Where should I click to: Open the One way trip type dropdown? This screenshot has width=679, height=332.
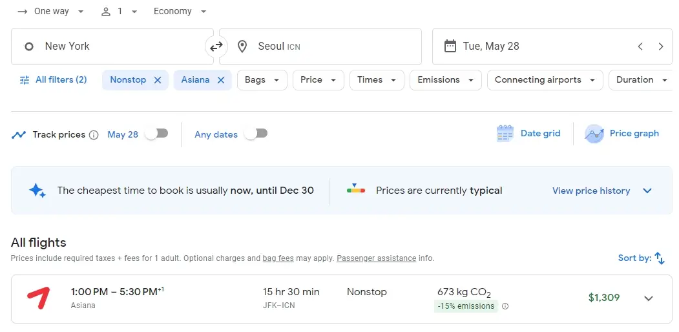[51, 12]
